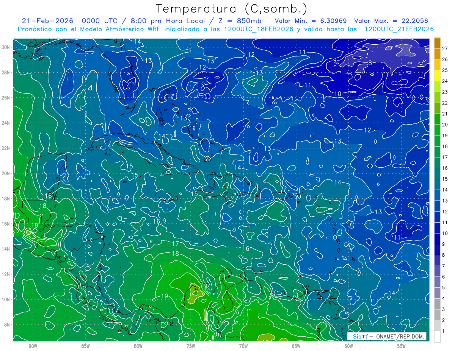
Task: Click the "10N" latitude axis label
Action: 6,299
